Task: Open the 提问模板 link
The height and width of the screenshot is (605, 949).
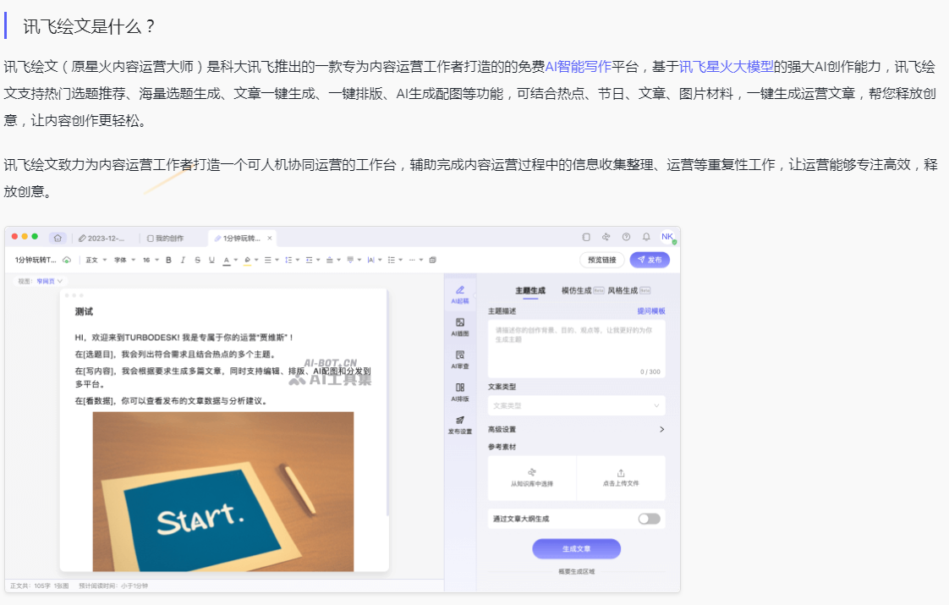Action: coord(651,311)
